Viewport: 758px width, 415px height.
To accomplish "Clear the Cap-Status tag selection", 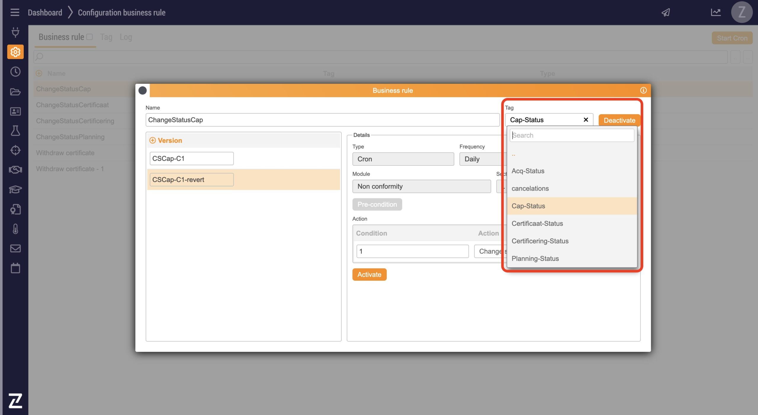I will coord(585,120).
